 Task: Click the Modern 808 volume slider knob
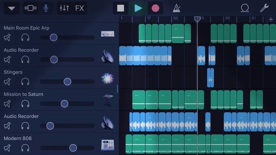coord(73,148)
